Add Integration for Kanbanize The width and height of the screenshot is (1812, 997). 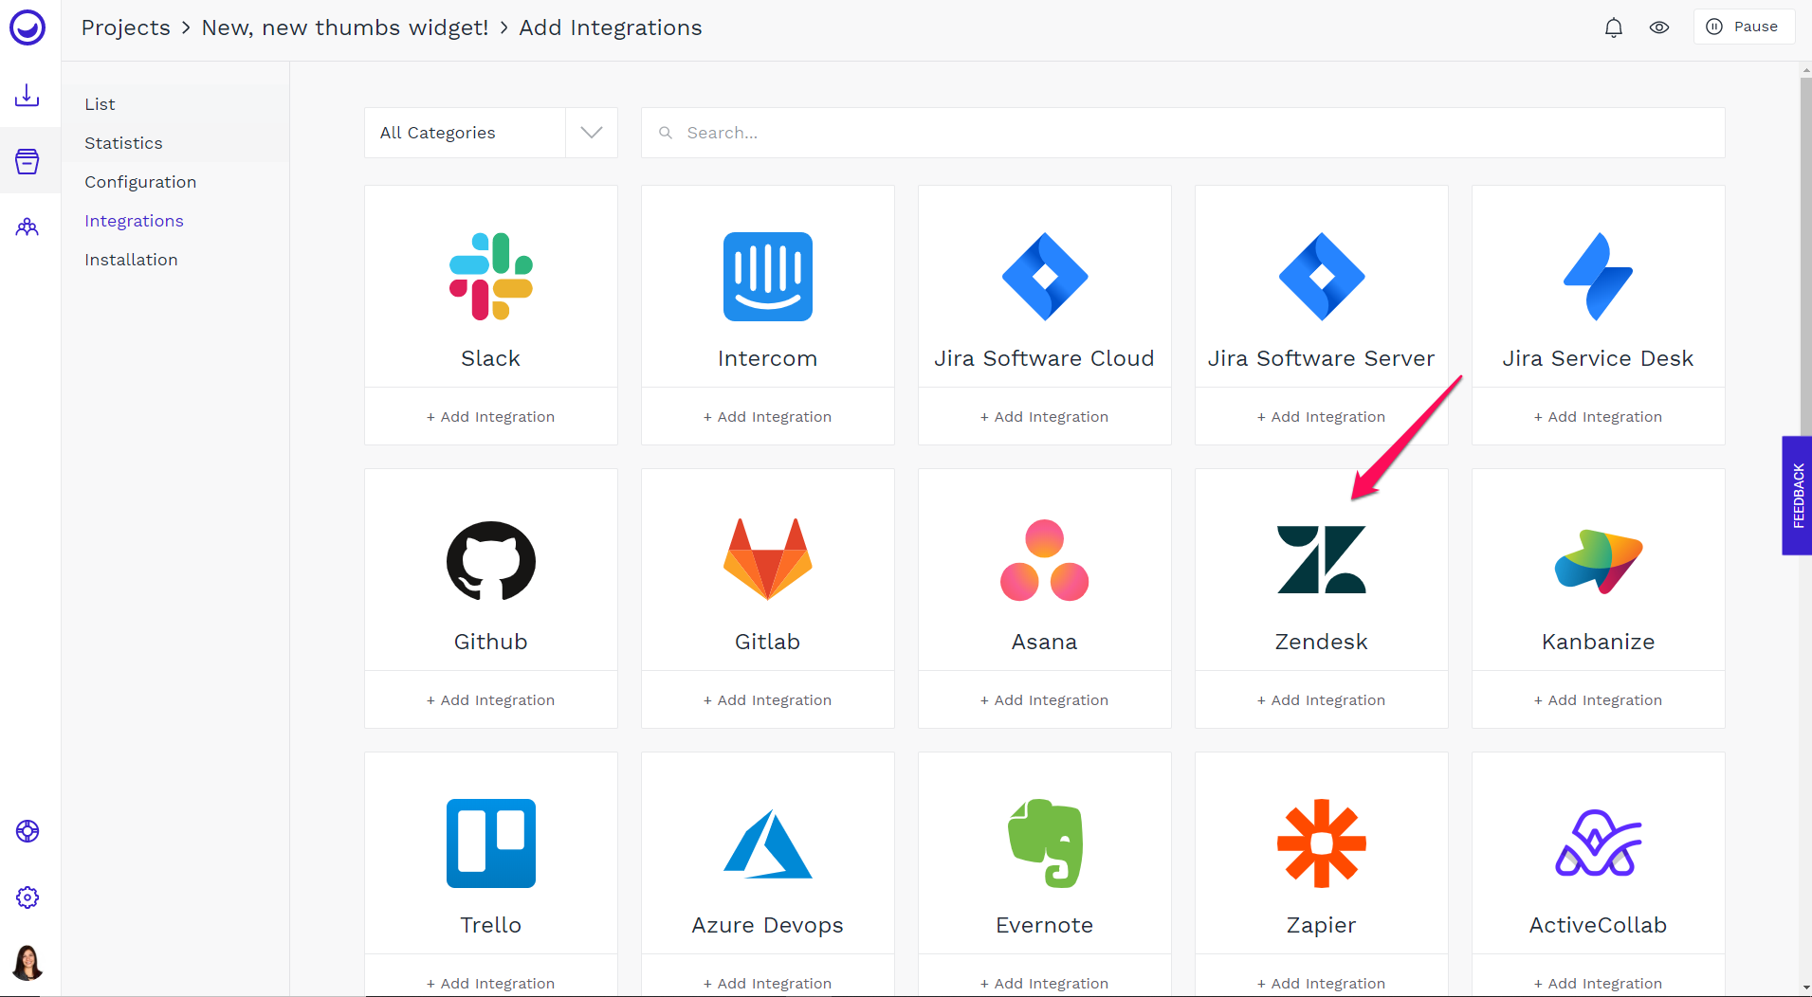[x=1599, y=700]
